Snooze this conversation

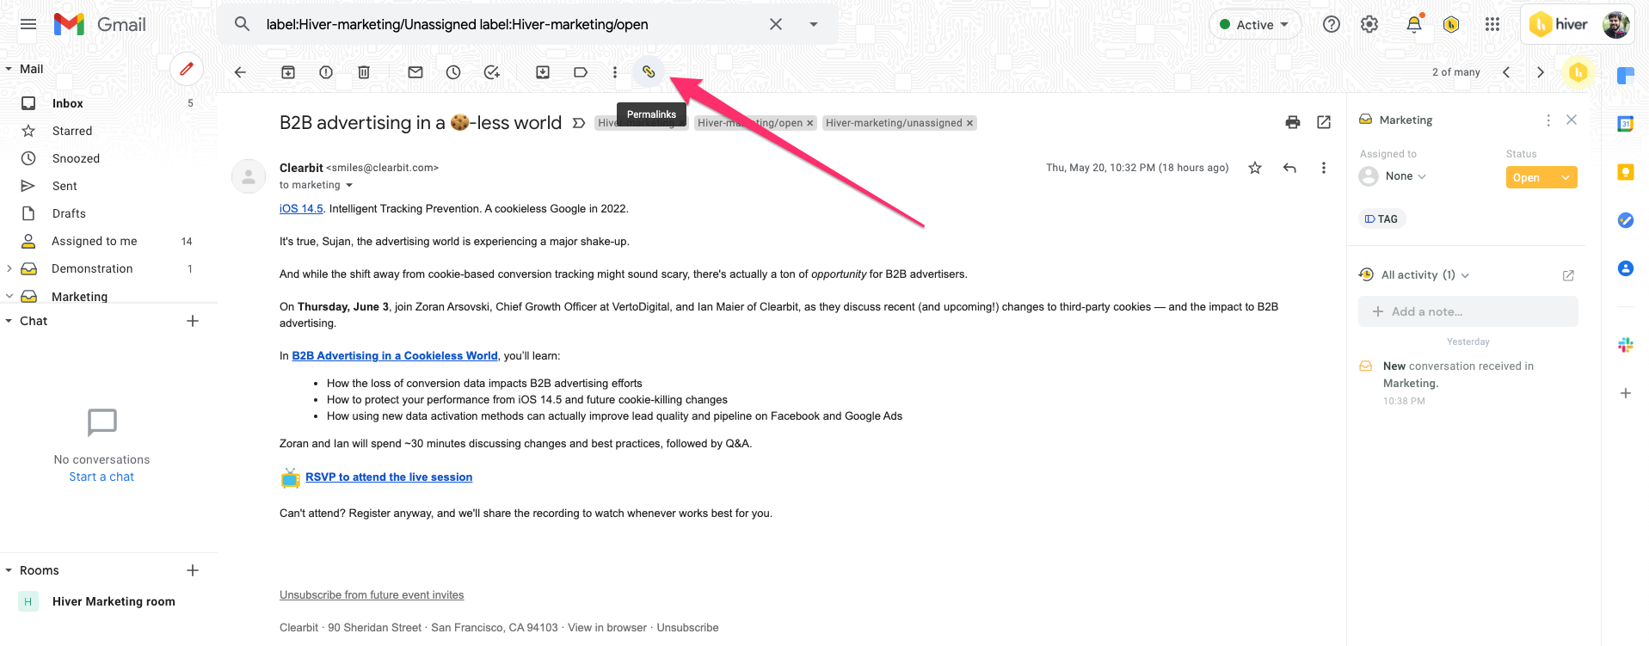453,72
